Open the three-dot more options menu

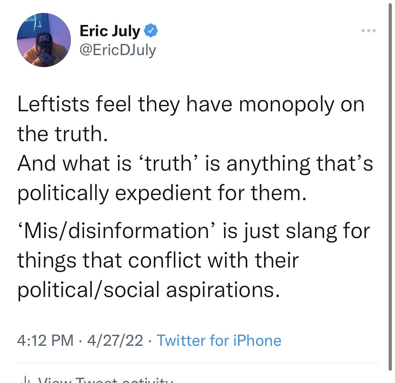click(x=369, y=31)
